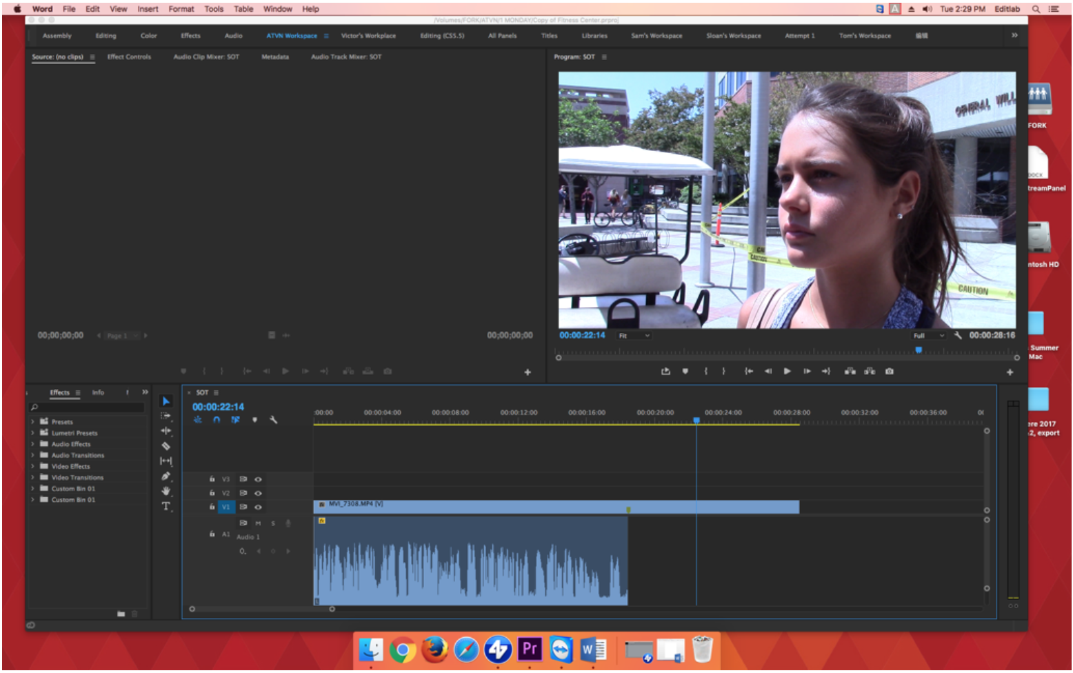Select the Type tool
The image size is (1073, 673).
tap(166, 506)
